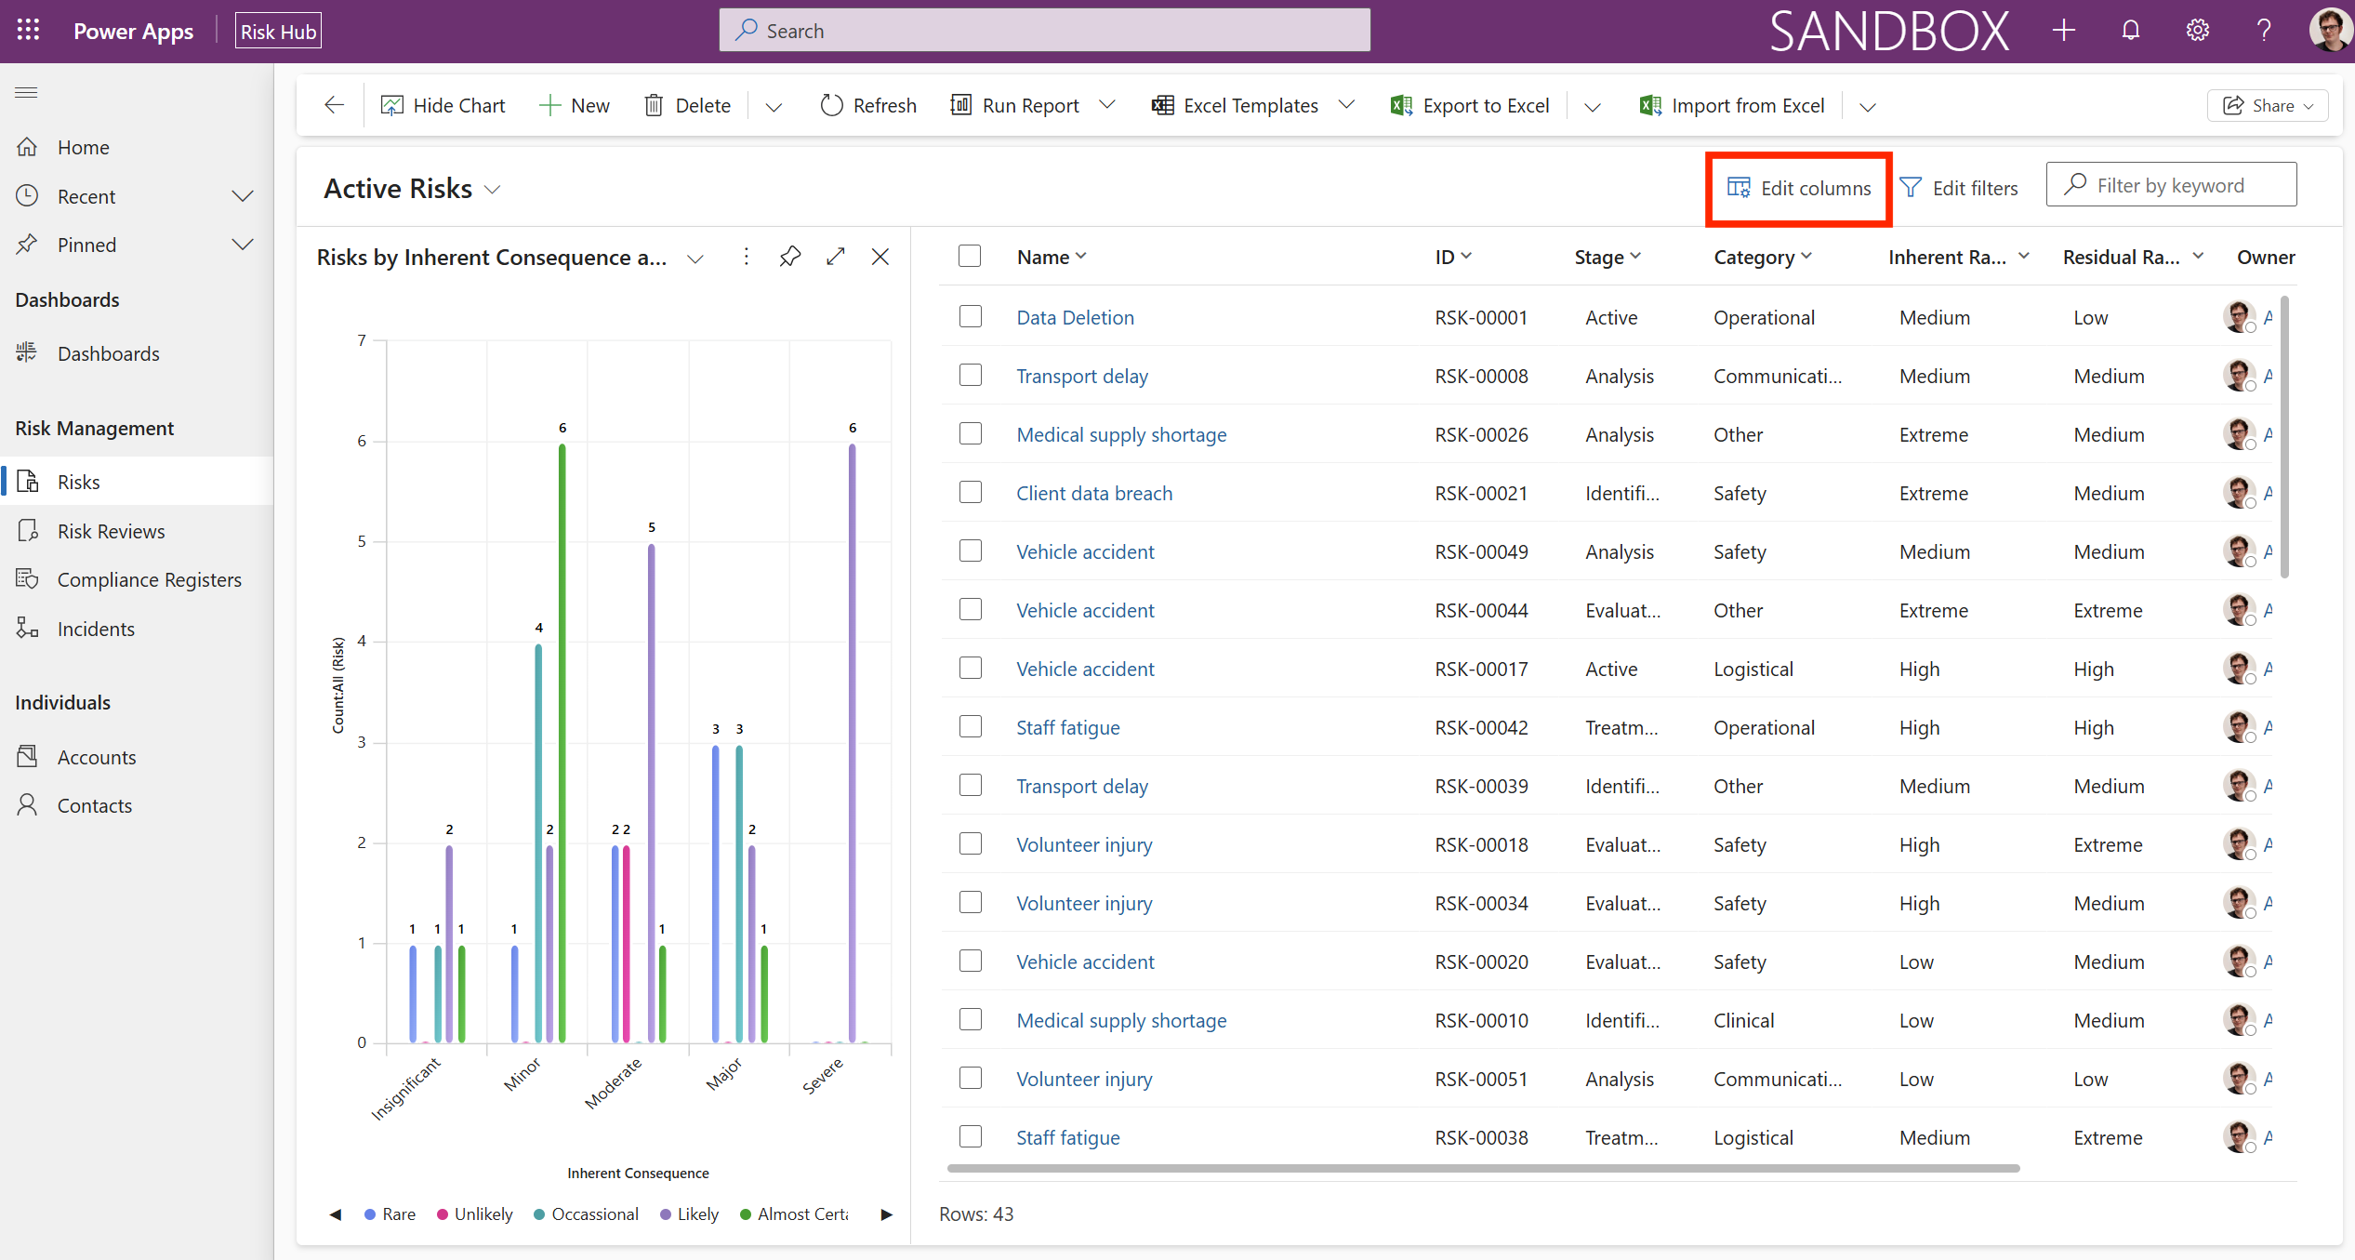Screen dimensions: 2355x1260
Task: Open the Client data breach record
Action: (x=1093, y=493)
